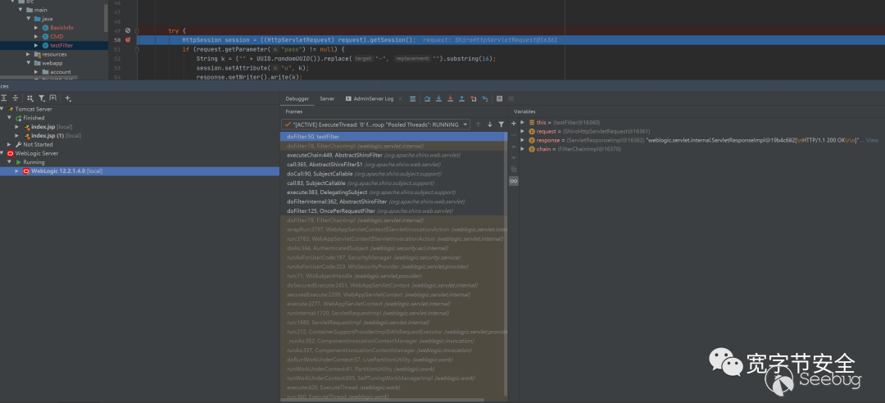Toggle the show watches glasses icon

click(x=514, y=180)
